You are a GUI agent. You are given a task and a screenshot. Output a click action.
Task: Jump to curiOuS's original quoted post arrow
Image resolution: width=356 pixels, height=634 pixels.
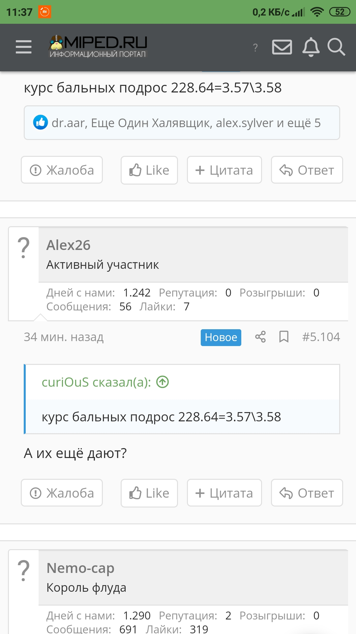pos(163,382)
